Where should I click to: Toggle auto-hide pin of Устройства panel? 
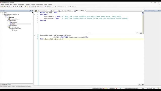[31, 11]
